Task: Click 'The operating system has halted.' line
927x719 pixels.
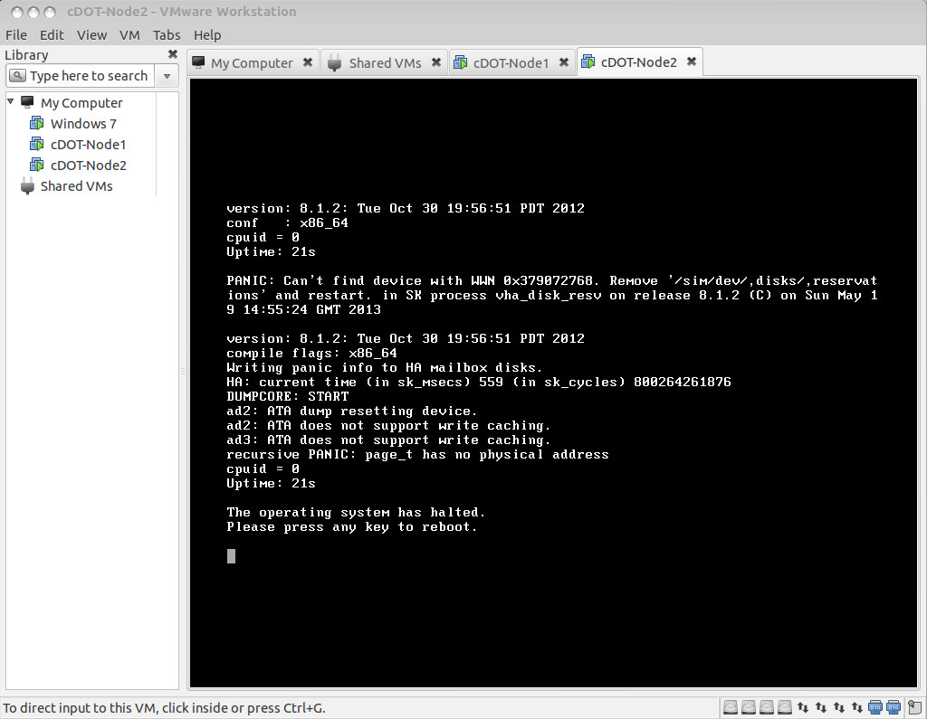Action: 356,512
